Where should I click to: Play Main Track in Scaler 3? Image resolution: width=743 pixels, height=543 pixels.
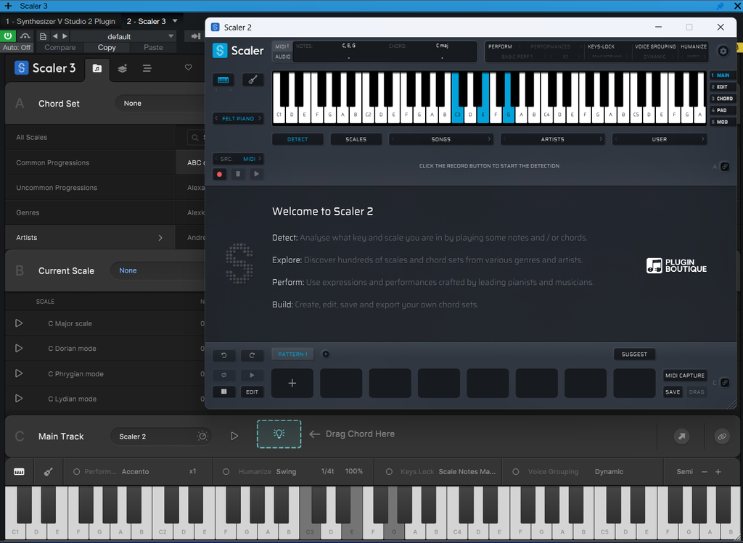click(234, 436)
